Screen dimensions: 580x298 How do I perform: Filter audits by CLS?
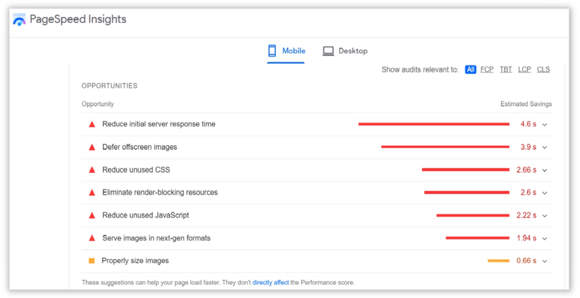pos(543,69)
